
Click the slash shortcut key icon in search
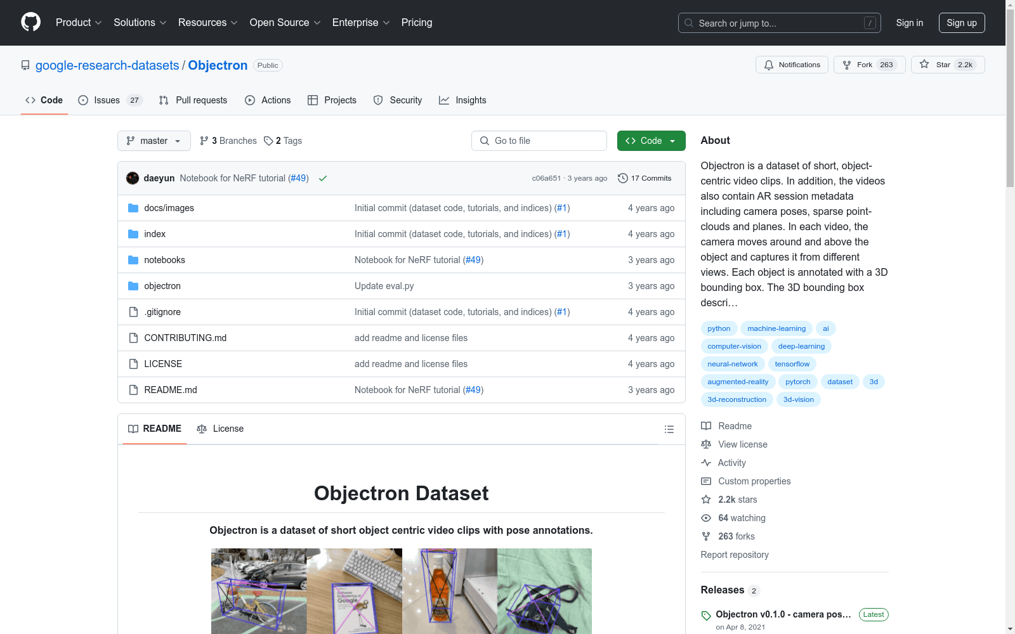pyautogui.click(x=870, y=23)
